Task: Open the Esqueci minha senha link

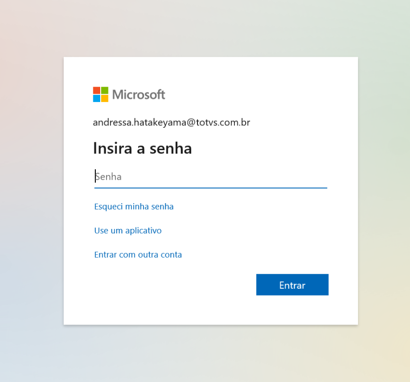Action: pos(134,207)
